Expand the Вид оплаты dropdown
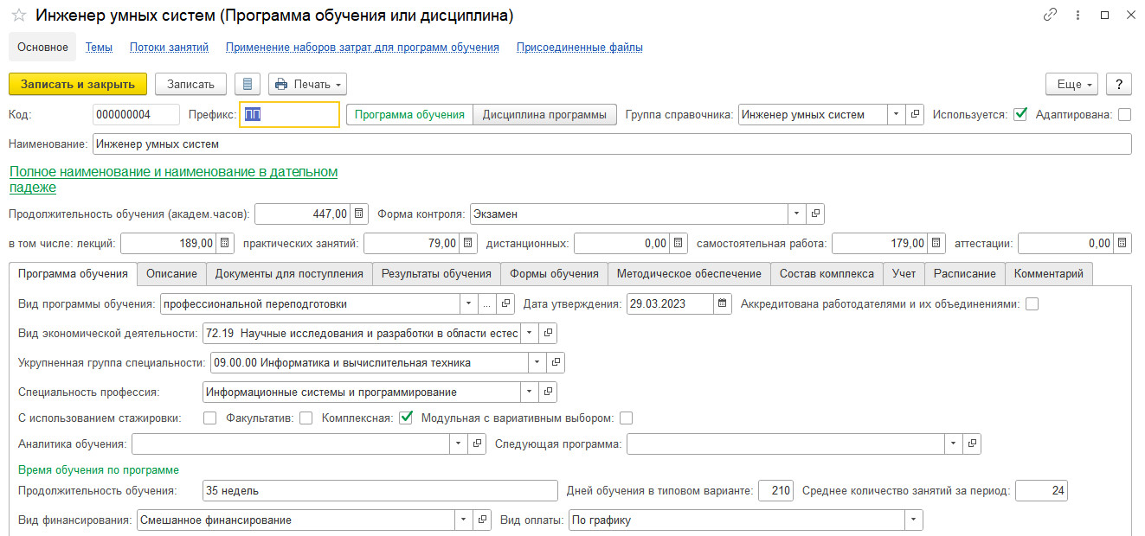 click(913, 520)
